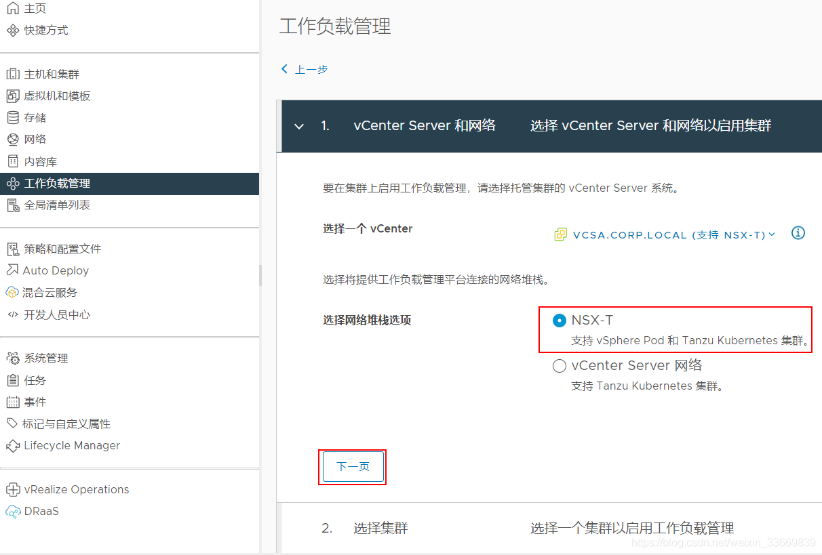Click the 策略和配置文件 icon
Screen dimensions: 822x555
point(13,249)
